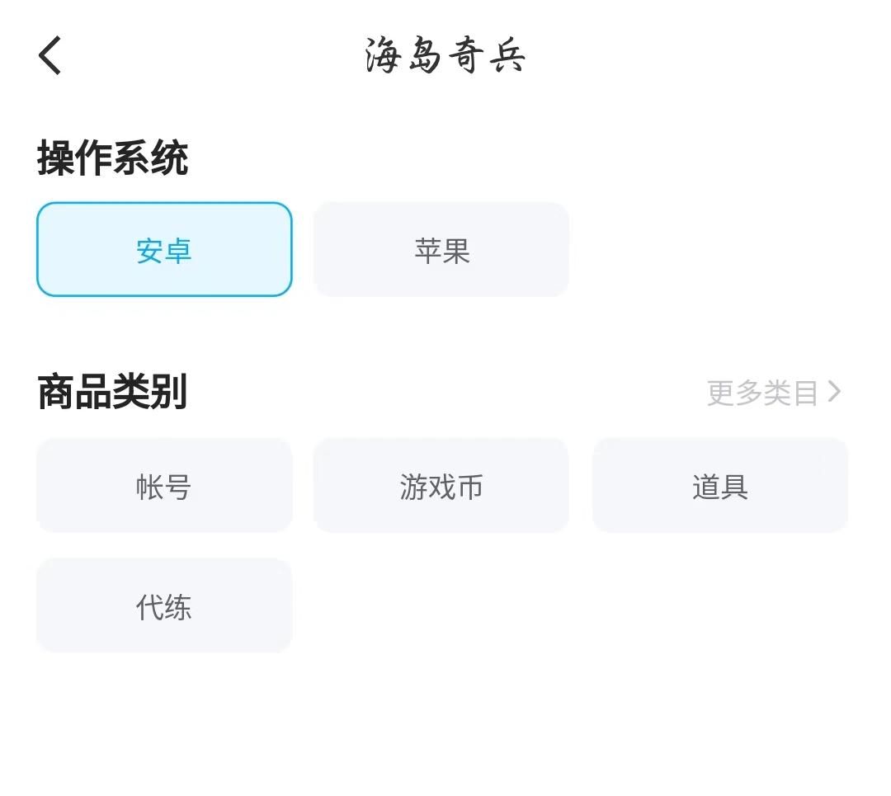
Task: Choose the 游戏币 product category
Action: (x=441, y=486)
